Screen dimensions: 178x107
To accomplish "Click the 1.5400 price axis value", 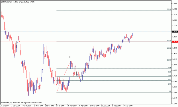I will click(175, 20).
